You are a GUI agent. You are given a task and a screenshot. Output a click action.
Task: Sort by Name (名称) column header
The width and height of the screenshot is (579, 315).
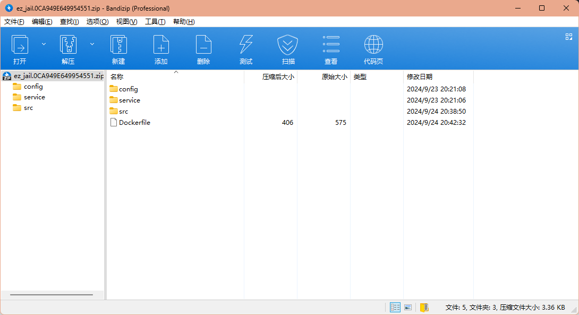tap(117, 77)
